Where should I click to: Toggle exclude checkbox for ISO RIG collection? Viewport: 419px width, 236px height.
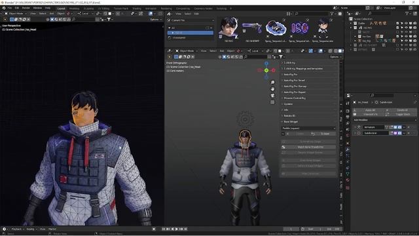397,28
